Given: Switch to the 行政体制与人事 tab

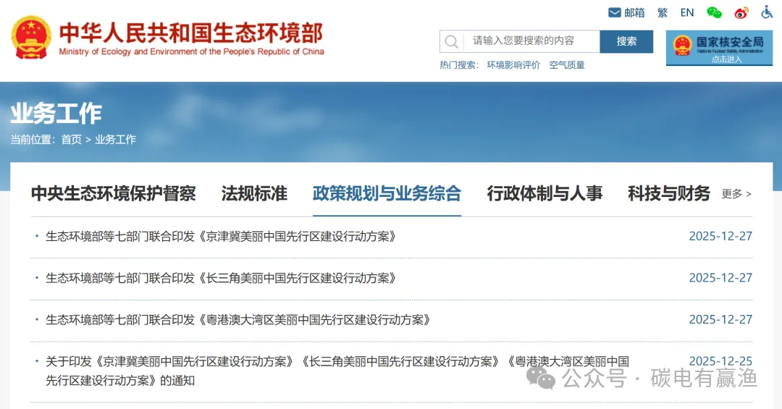Looking at the screenshot, I should coord(545,193).
